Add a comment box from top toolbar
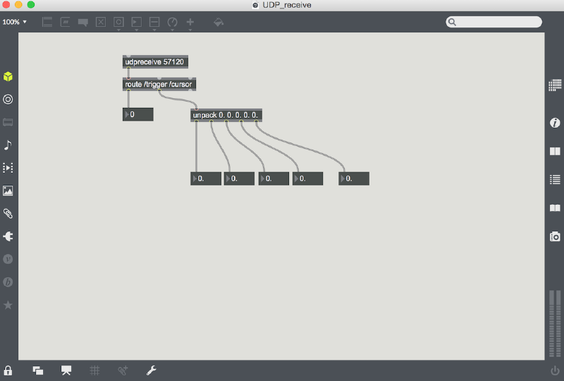Image resolution: width=564 pixels, height=381 pixels. tap(83, 22)
